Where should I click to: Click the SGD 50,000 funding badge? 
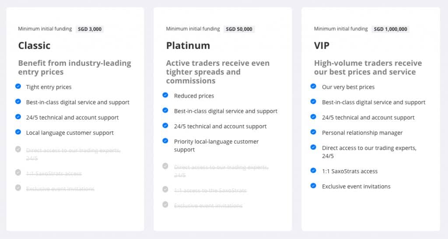point(239,29)
